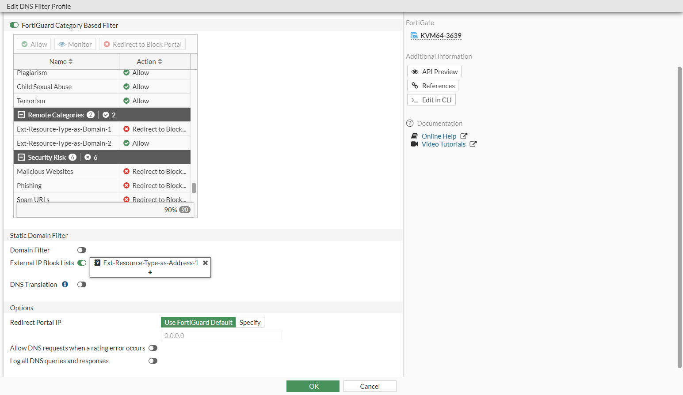Click the Redirect Portal IP address field
Image resolution: width=683 pixels, height=395 pixels.
click(x=221, y=335)
